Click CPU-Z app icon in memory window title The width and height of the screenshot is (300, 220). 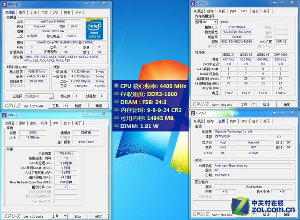4,115
